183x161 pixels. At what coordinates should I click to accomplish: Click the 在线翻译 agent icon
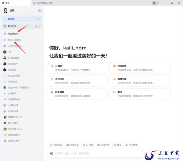pyautogui.click(x=5, y=93)
